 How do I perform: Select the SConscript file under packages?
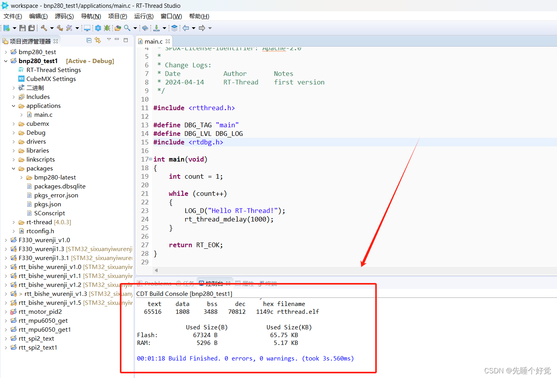49,213
